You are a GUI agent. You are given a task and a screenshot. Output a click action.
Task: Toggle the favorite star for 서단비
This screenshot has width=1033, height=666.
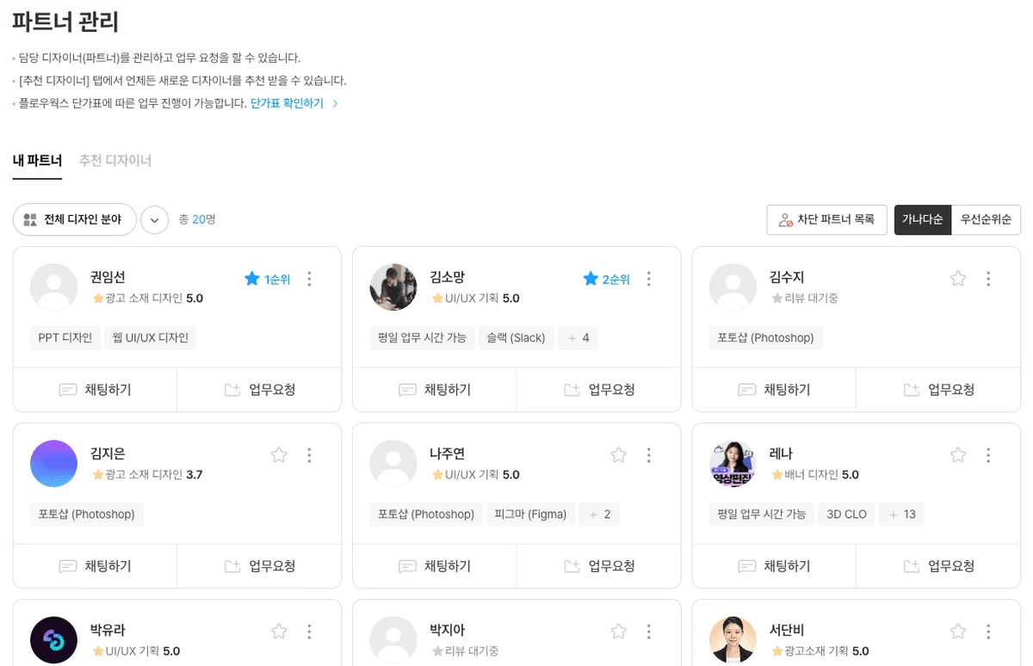point(958,632)
